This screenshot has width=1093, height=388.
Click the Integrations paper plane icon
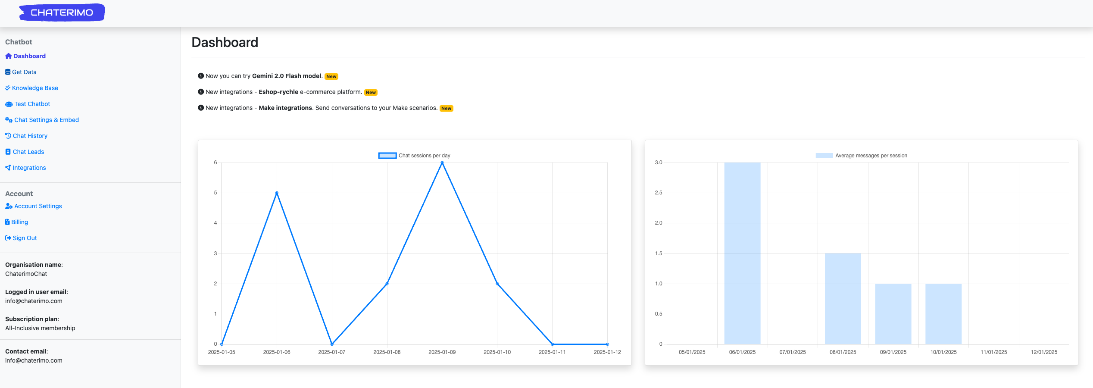click(x=8, y=168)
